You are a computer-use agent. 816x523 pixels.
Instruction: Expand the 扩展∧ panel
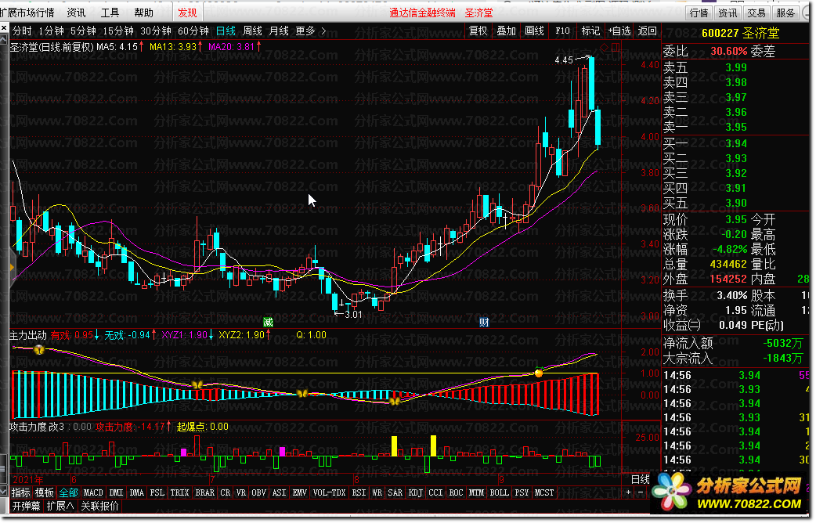60,506
